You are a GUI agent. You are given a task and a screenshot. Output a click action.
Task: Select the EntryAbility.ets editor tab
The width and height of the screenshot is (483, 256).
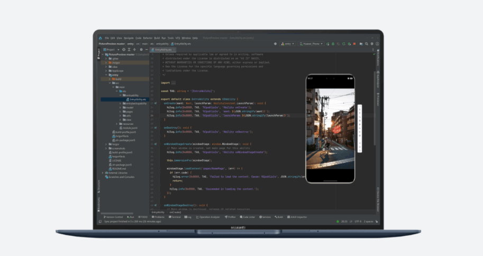pyautogui.click(x=162, y=50)
